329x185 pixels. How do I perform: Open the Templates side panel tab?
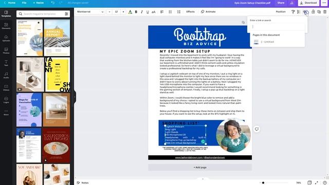tap(6, 14)
